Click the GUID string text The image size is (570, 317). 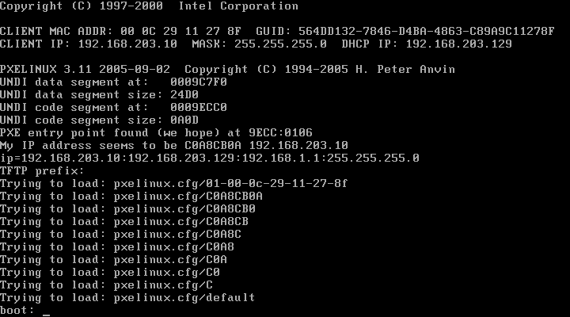click(427, 31)
